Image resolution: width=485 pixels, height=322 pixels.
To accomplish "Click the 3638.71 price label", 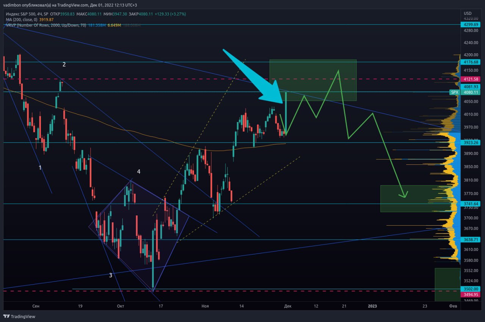I will (470, 240).
